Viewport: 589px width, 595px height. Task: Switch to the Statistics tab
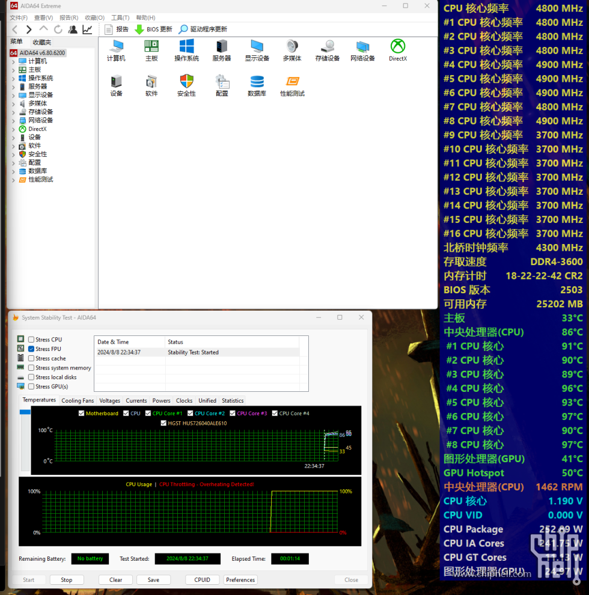click(233, 401)
